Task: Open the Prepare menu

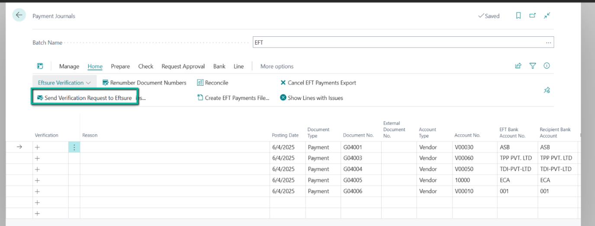Action: [120, 66]
